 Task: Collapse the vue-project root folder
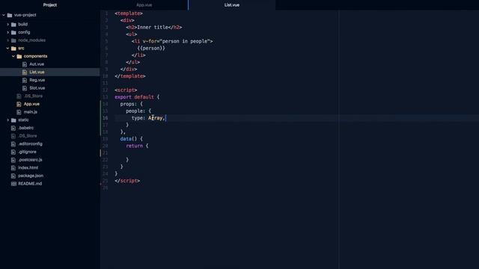click(4, 15)
